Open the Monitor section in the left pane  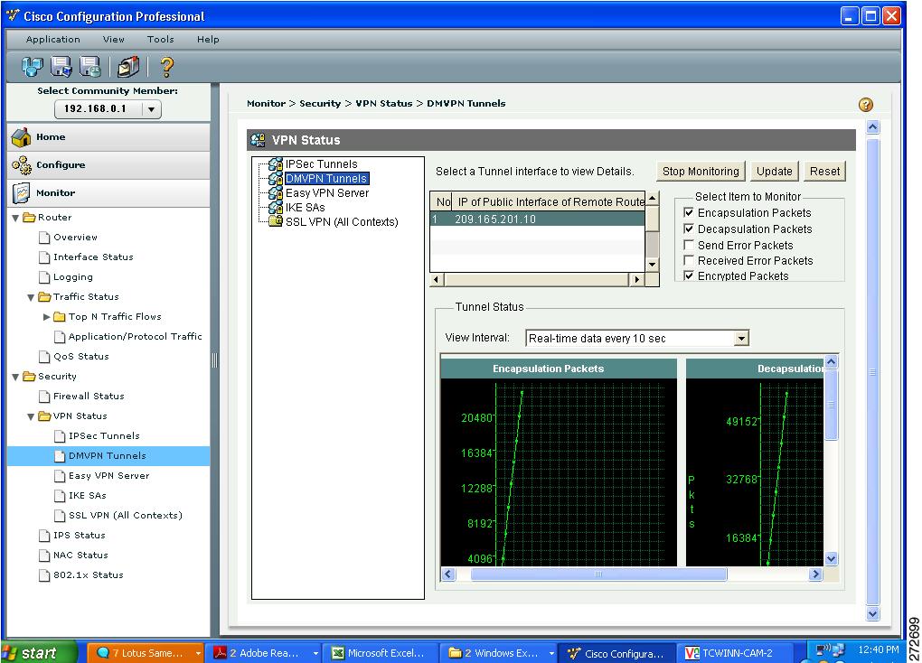coord(108,192)
